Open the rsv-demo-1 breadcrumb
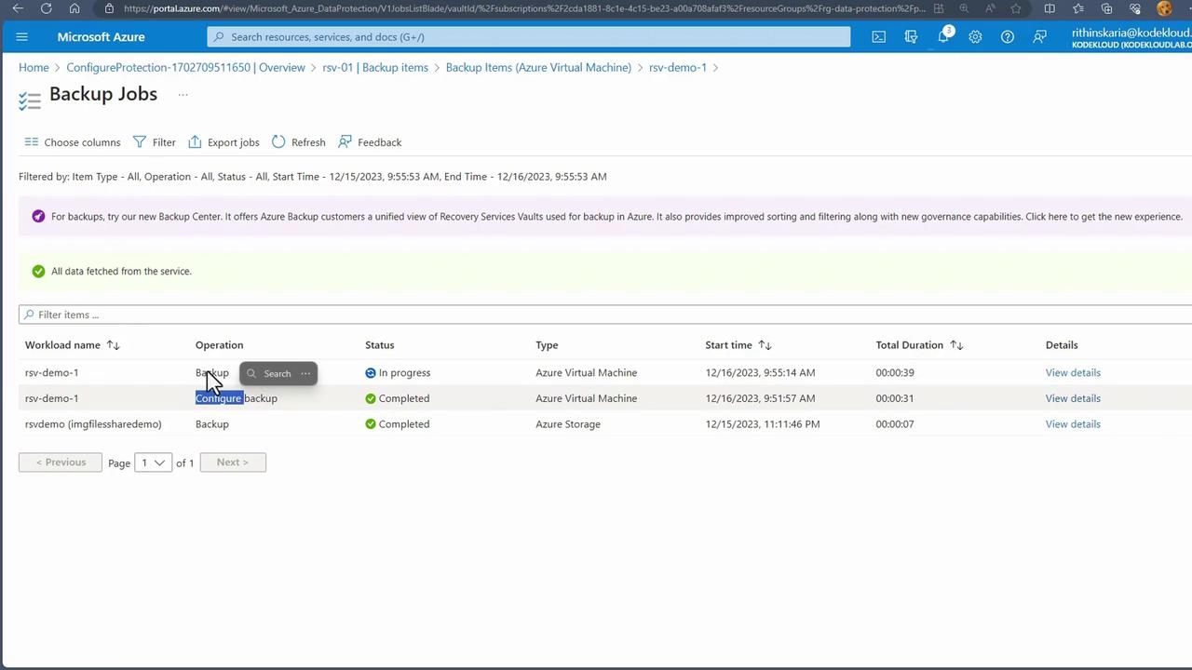 pyautogui.click(x=678, y=68)
